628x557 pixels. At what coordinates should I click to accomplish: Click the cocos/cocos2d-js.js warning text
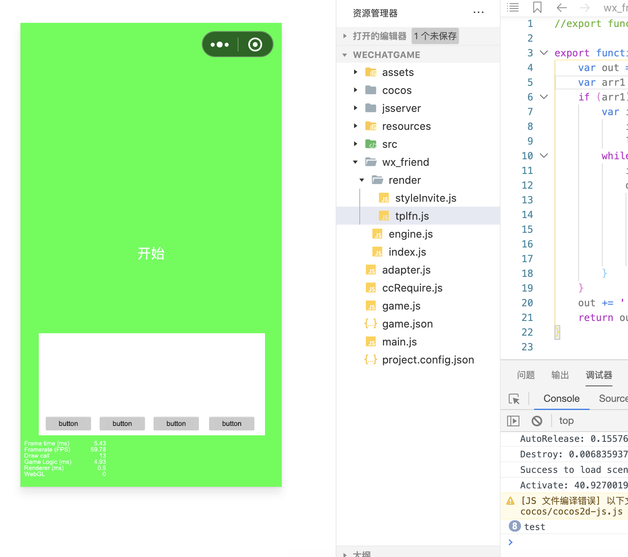(572, 512)
